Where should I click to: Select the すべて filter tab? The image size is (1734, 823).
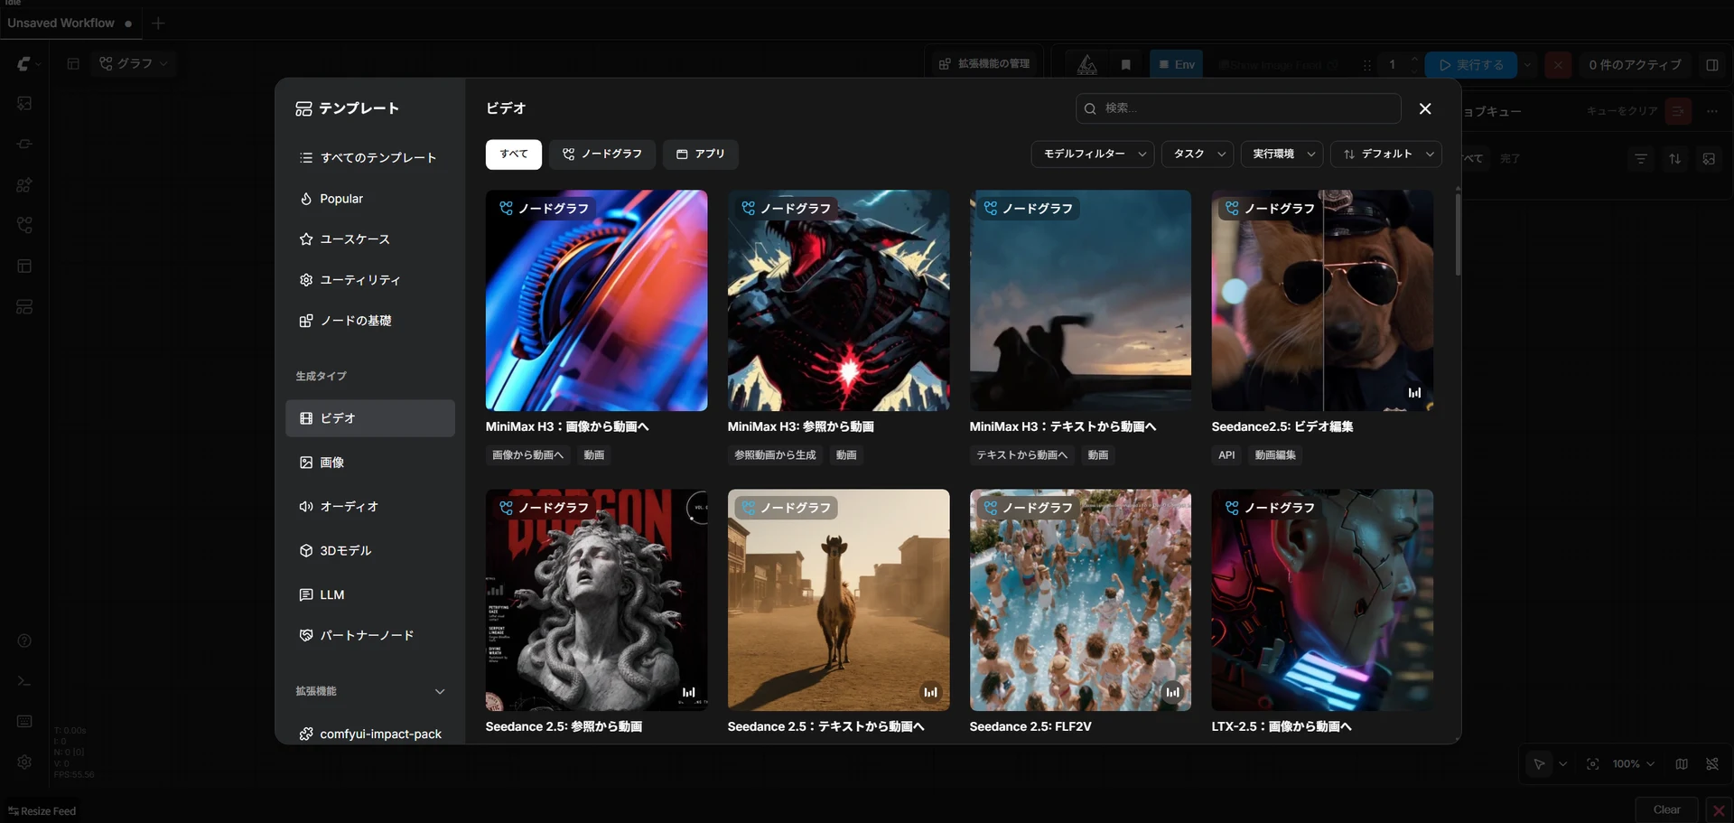514,154
